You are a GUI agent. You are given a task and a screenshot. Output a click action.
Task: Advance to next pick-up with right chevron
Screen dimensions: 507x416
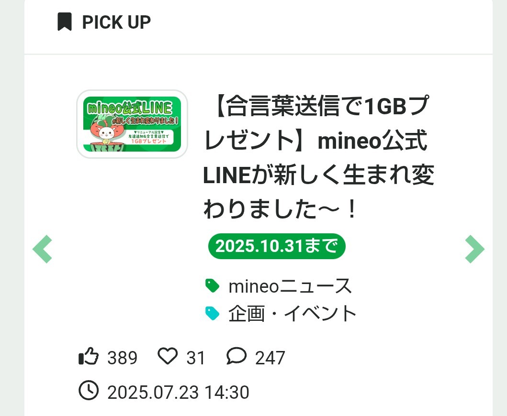474,249
